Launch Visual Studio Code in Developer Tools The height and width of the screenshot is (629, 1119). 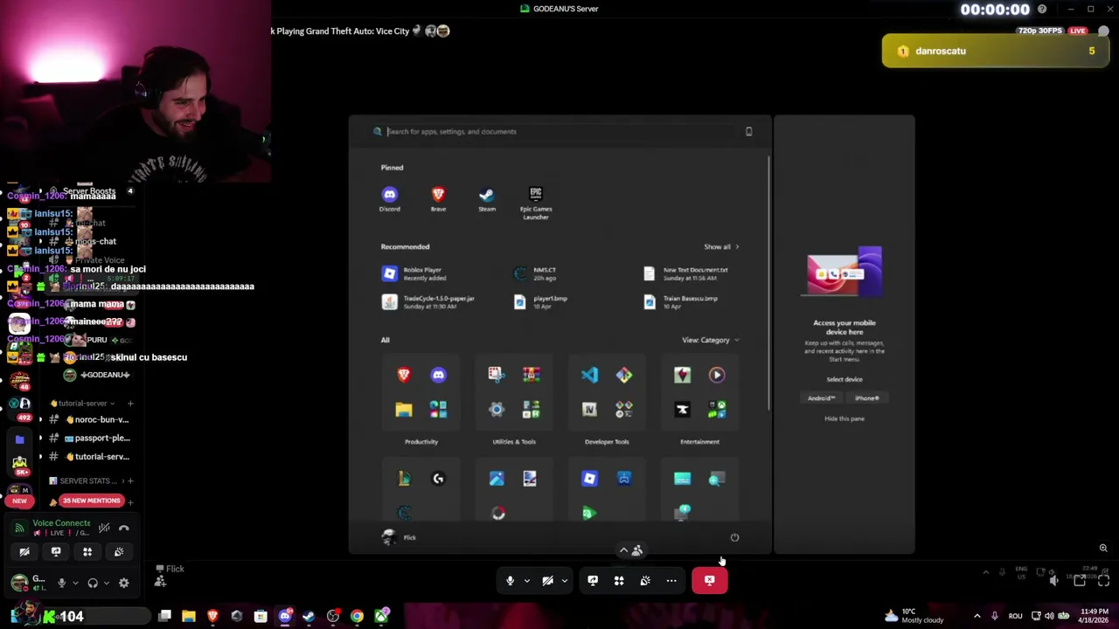click(589, 375)
